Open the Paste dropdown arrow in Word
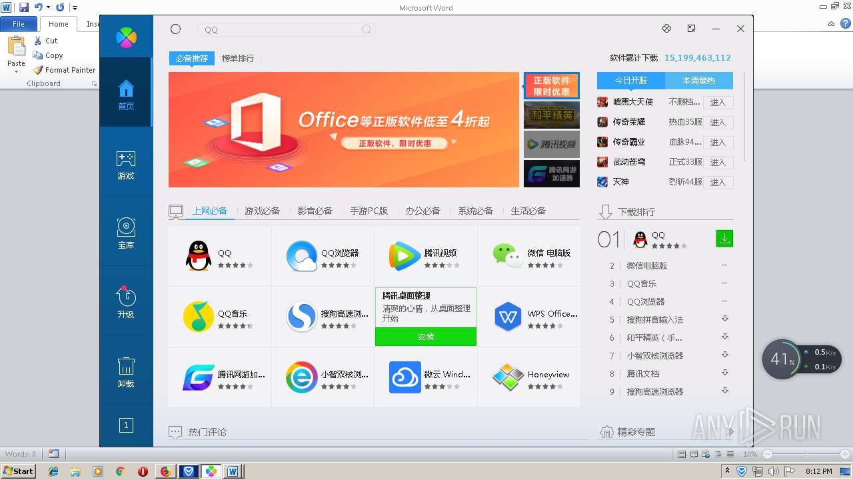853x480 pixels. [x=16, y=71]
